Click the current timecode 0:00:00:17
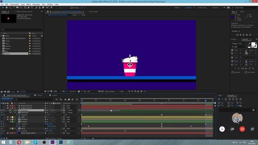Screen dimensions: 258x145 pos(7,99)
